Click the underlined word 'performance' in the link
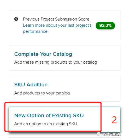Screen dimensions: 125x140 pyautogui.click(x=35, y=31)
